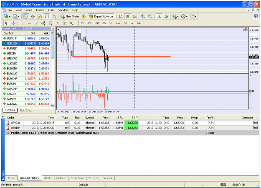Select the Text tool (A)

58,23
